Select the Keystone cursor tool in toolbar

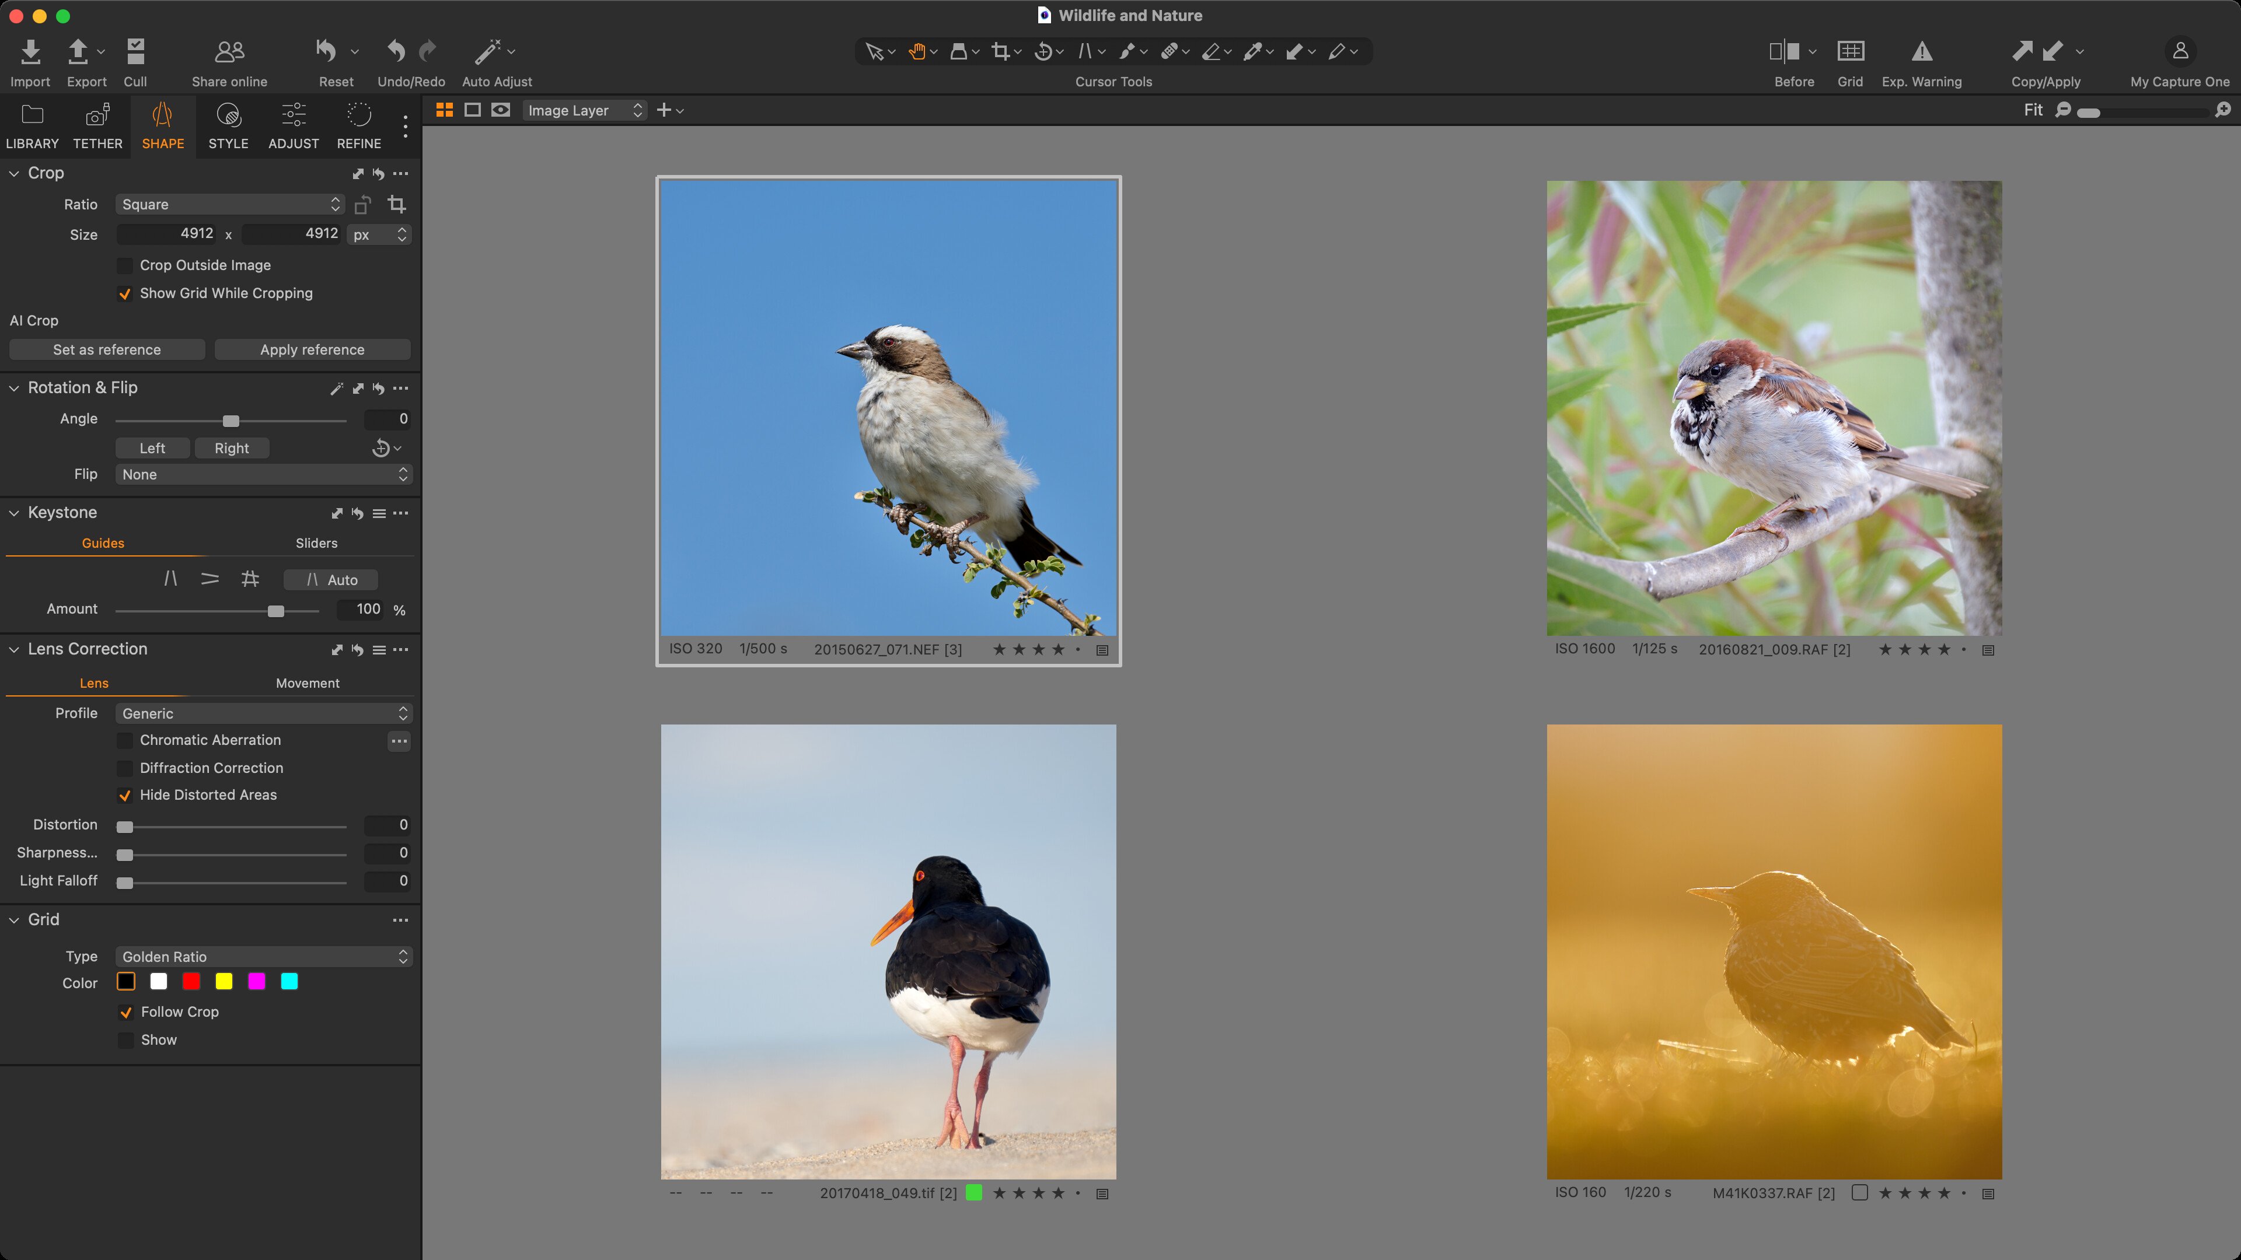pyautogui.click(x=1084, y=51)
